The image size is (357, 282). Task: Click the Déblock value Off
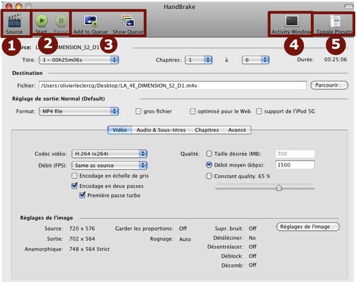[252, 256]
